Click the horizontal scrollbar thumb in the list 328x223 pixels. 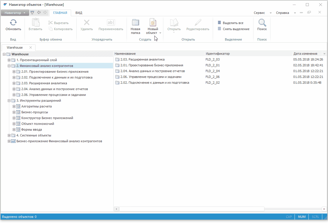click(x=192, y=209)
